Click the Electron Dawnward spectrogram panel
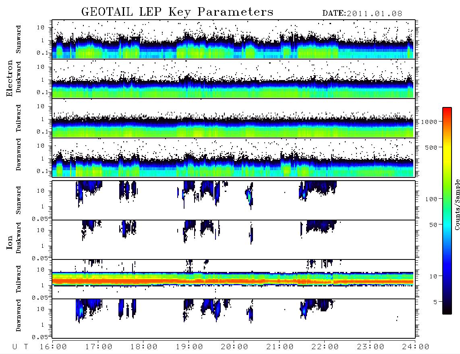Screen dimensions: 460x354 234,157
